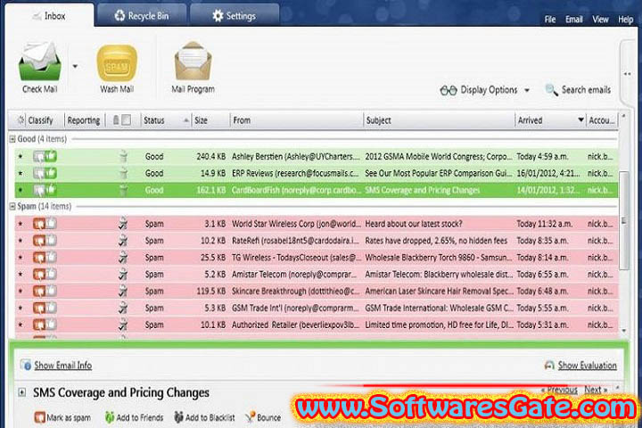
Task: Toggle delete bin for CardBoardFish email
Action: click(123, 190)
